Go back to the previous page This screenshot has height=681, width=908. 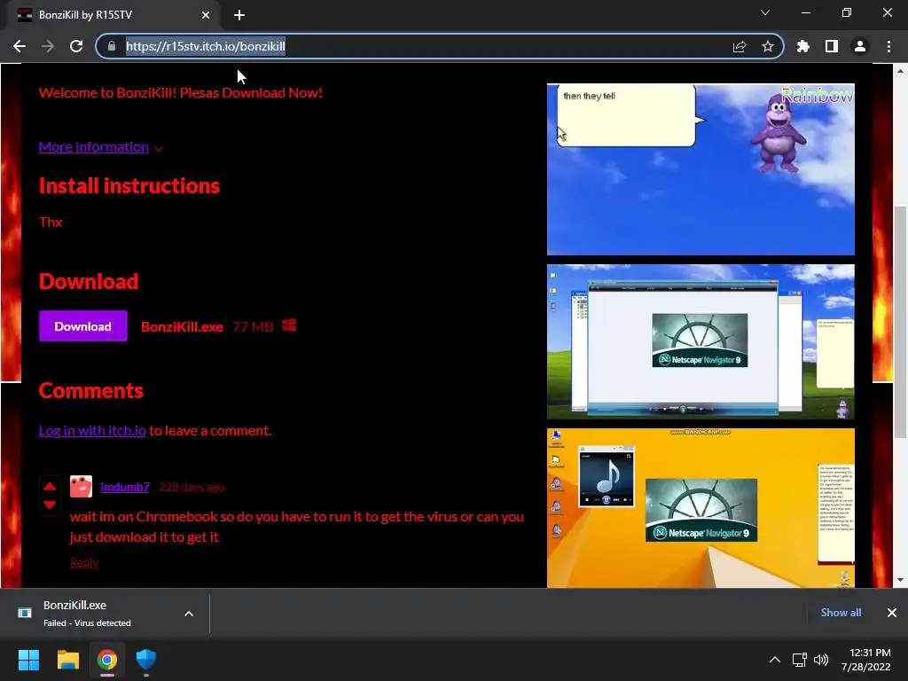point(20,46)
